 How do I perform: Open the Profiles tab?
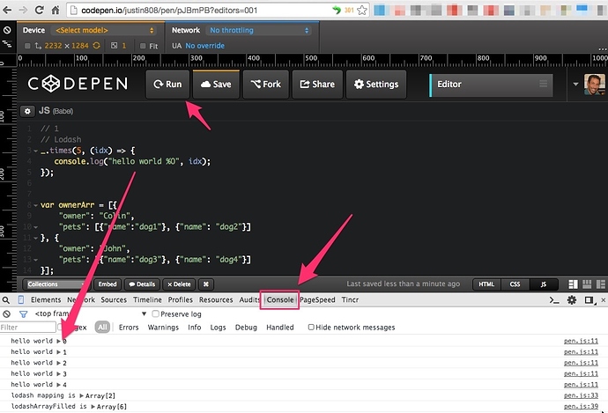tap(180, 300)
